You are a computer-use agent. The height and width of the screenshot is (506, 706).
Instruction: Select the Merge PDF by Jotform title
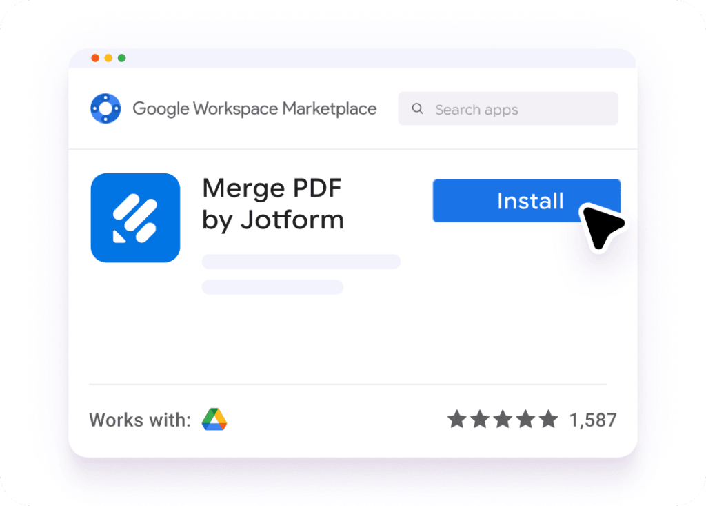click(x=273, y=204)
